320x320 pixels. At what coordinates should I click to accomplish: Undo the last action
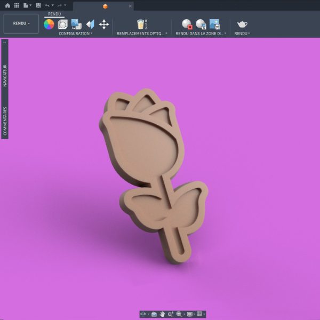[47, 5]
